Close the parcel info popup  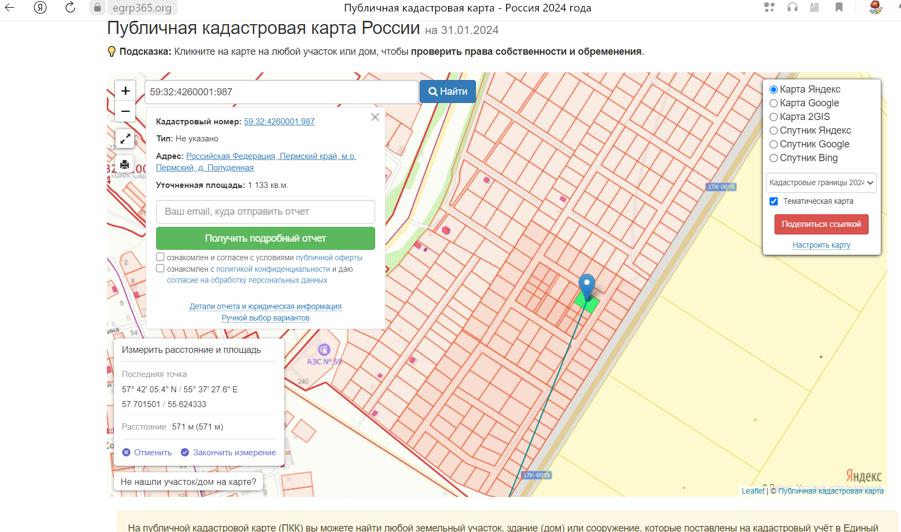pos(375,117)
